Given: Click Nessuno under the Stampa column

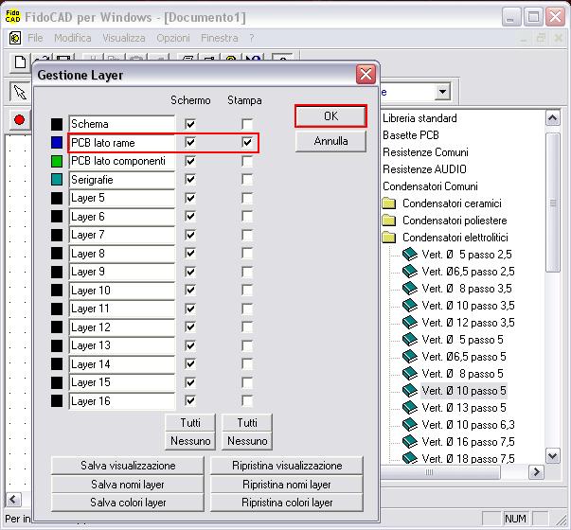Looking at the screenshot, I should pos(247,441).
